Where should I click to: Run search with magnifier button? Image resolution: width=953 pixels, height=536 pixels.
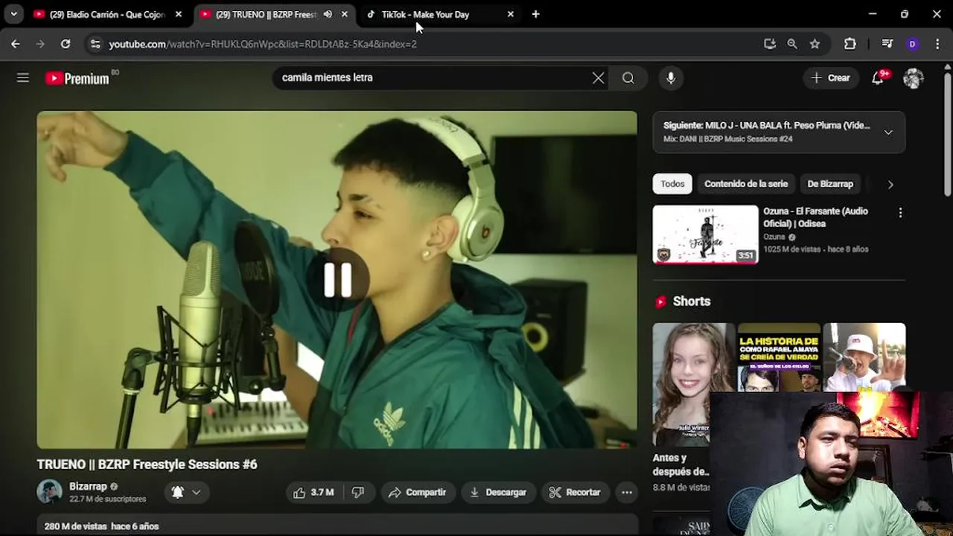click(x=628, y=78)
